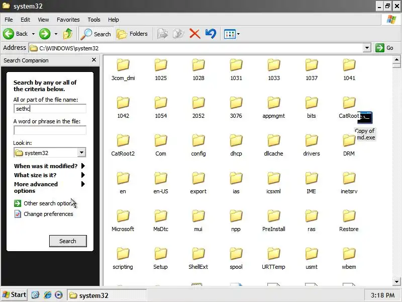Expand What size is it options
The height and width of the screenshot is (302, 402).
(49, 175)
